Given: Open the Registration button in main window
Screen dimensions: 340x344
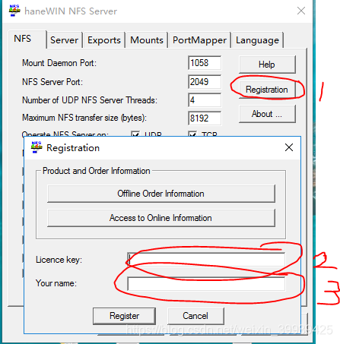Looking at the screenshot, I should tap(267, 90).
